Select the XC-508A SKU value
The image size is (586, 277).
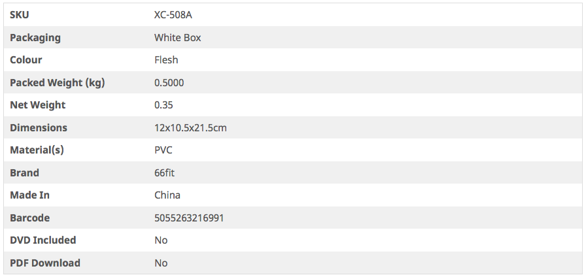click(x=173, y=15)
